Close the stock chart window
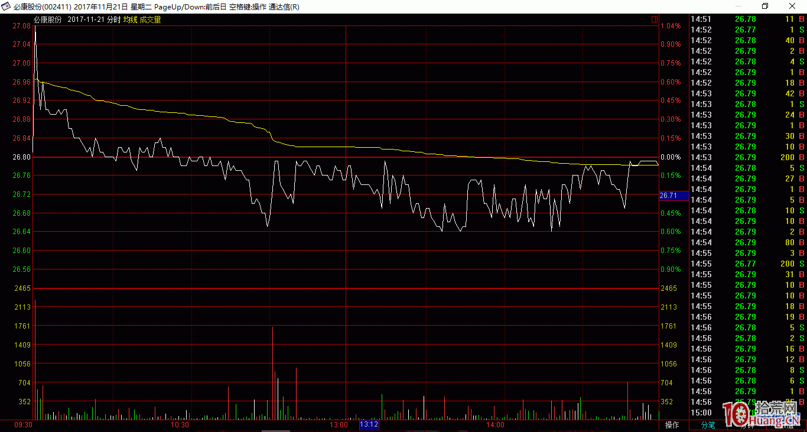This screenshot has height=432, width=807. [792, 7]
